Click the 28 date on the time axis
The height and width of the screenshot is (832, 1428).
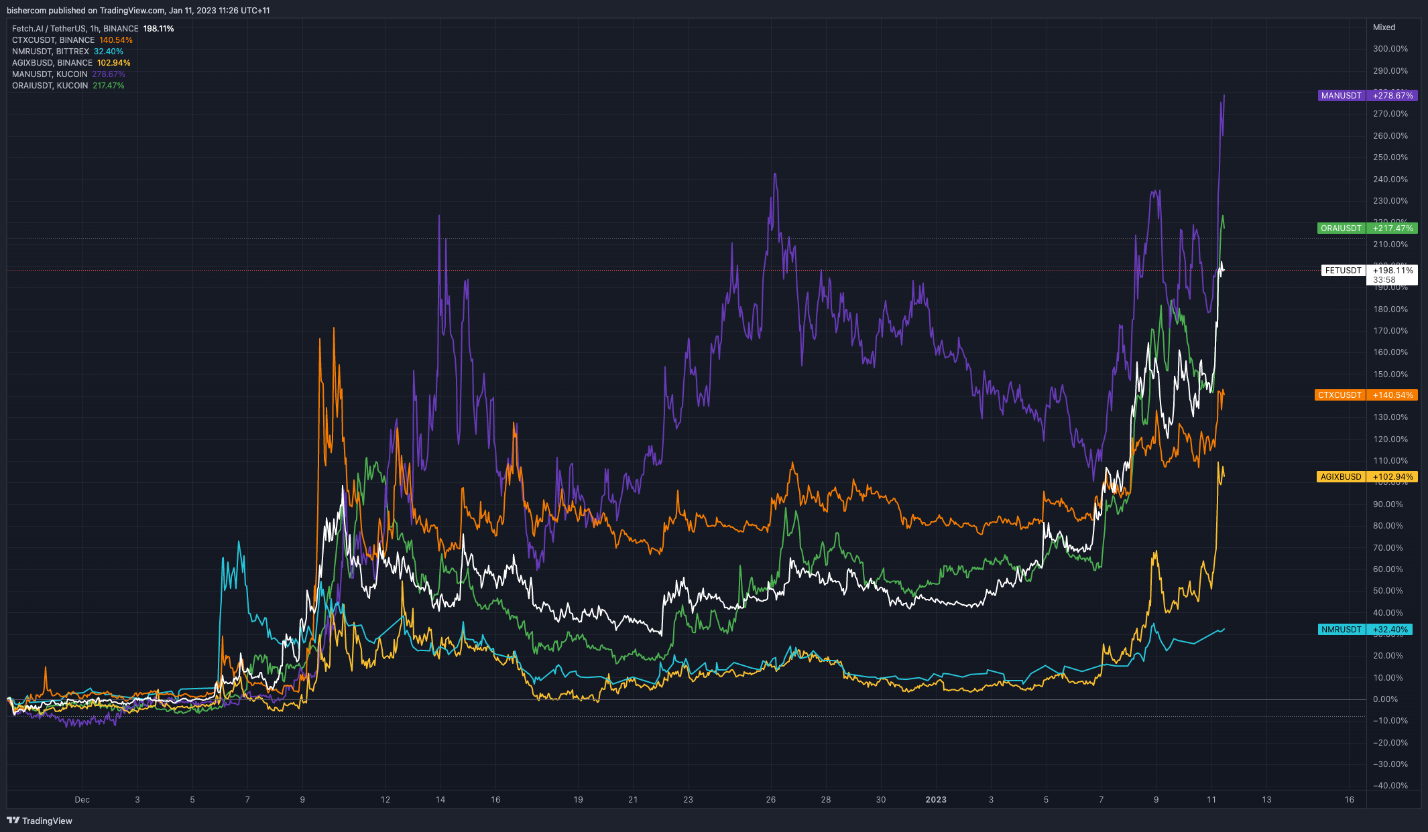pos(826,800)
